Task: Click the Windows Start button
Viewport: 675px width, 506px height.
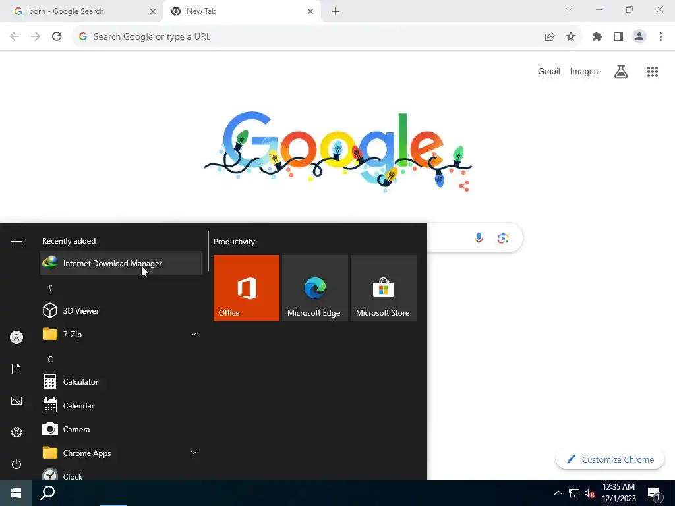Action: (x=16, y=493)
